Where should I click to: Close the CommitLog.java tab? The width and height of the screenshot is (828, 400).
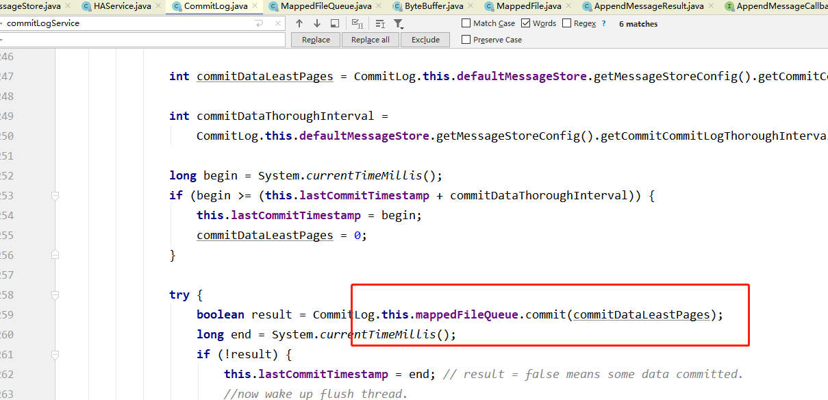coord(253,6)
